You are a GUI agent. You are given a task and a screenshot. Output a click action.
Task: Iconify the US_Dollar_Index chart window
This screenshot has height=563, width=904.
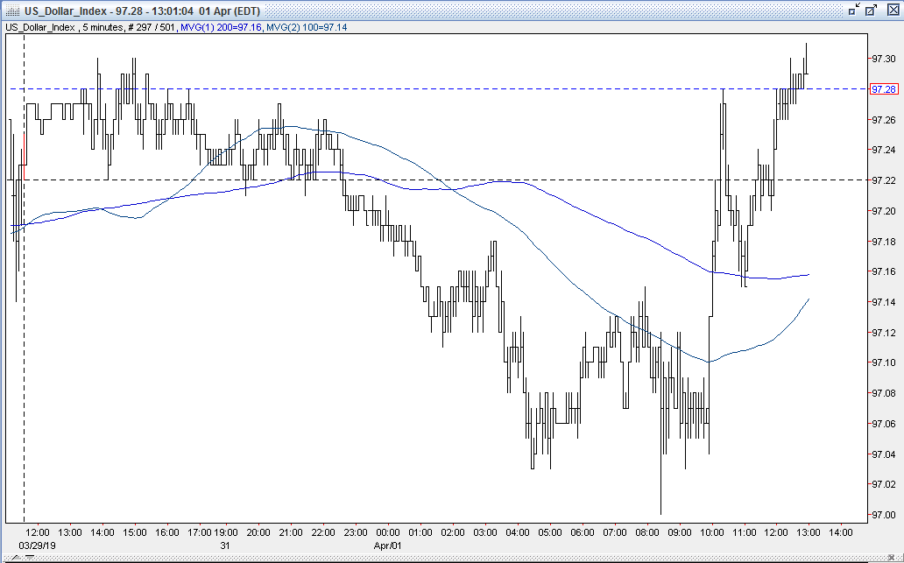pyautogui.click(x=854, y=10)
